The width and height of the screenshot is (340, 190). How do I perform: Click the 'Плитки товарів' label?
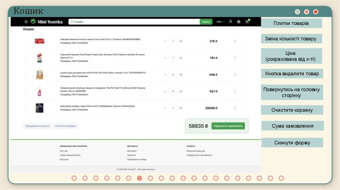pyautogui.click(x=291, y=23)
